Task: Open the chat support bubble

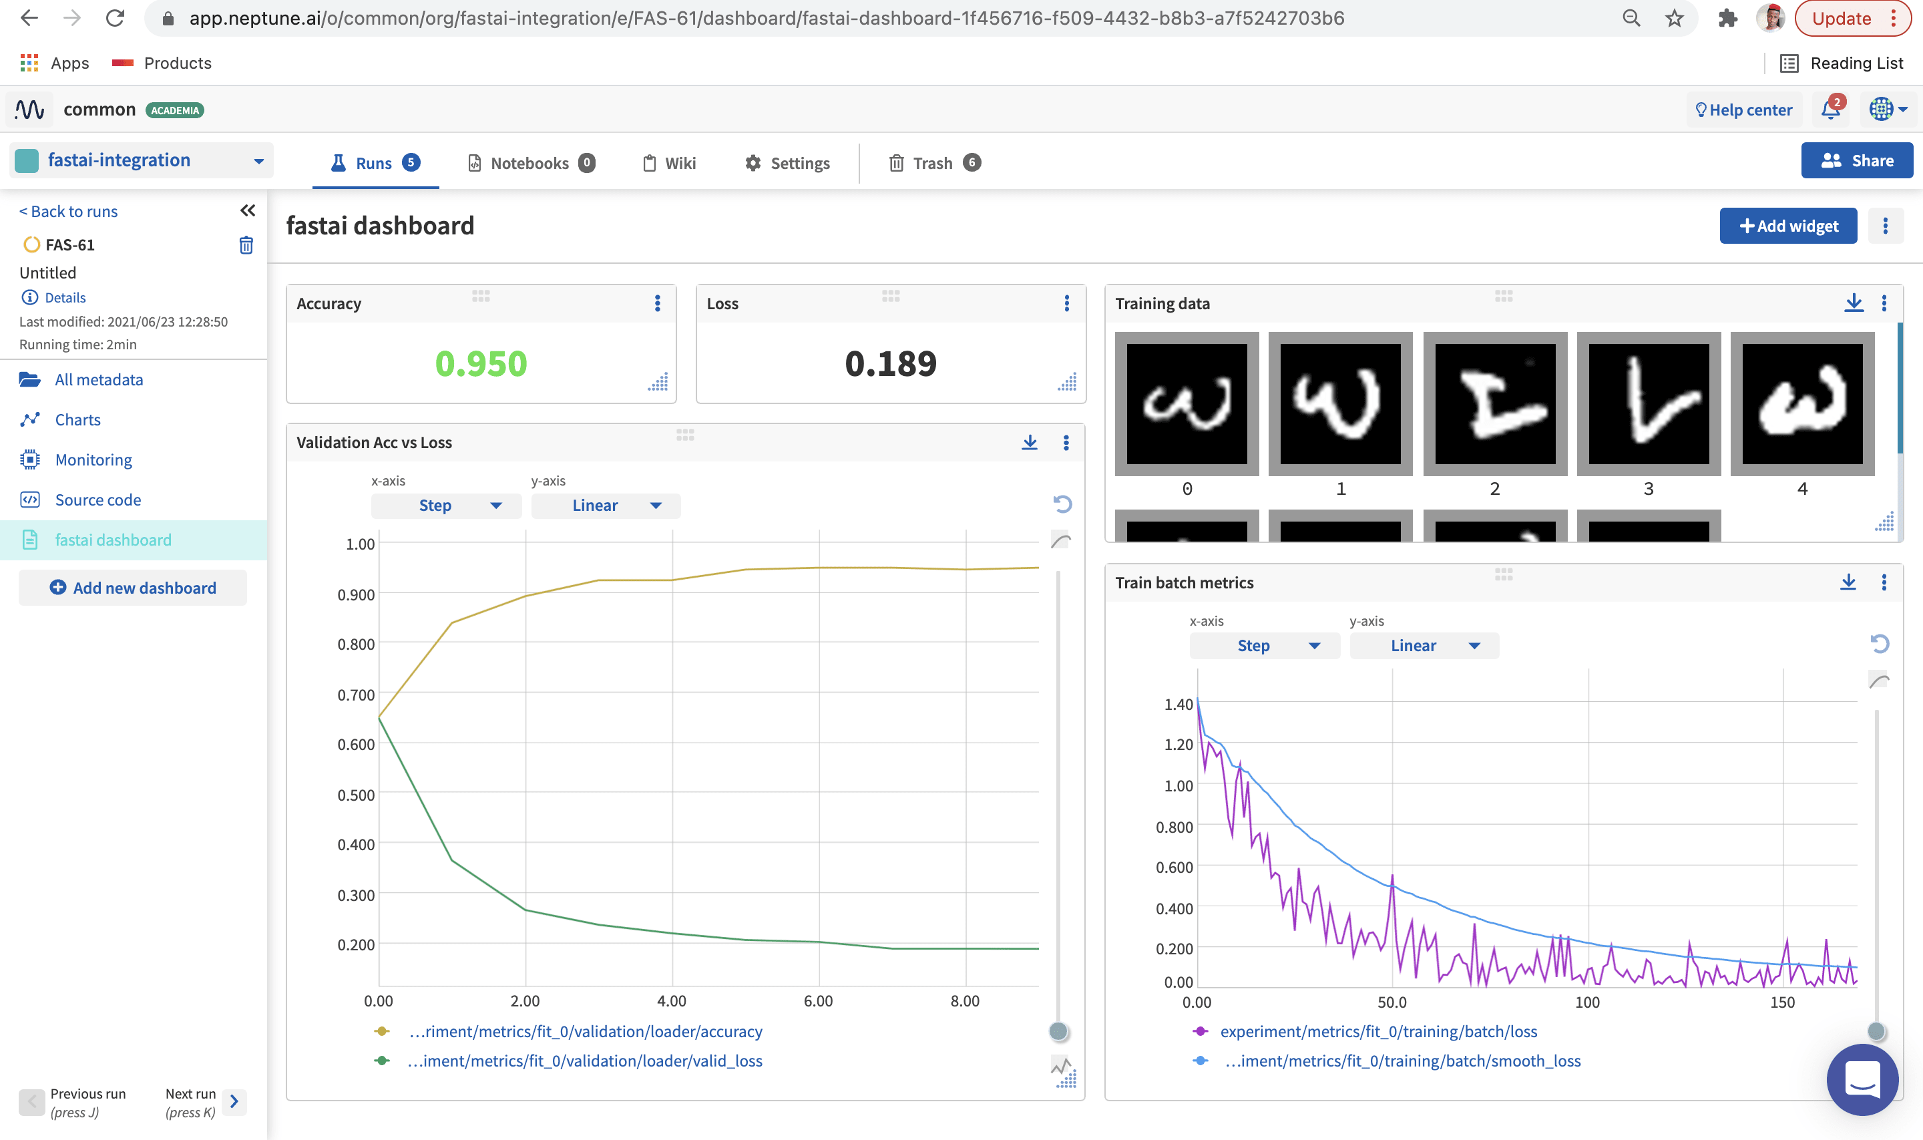Action: pyautogui.click(x=1862, y=1080)
